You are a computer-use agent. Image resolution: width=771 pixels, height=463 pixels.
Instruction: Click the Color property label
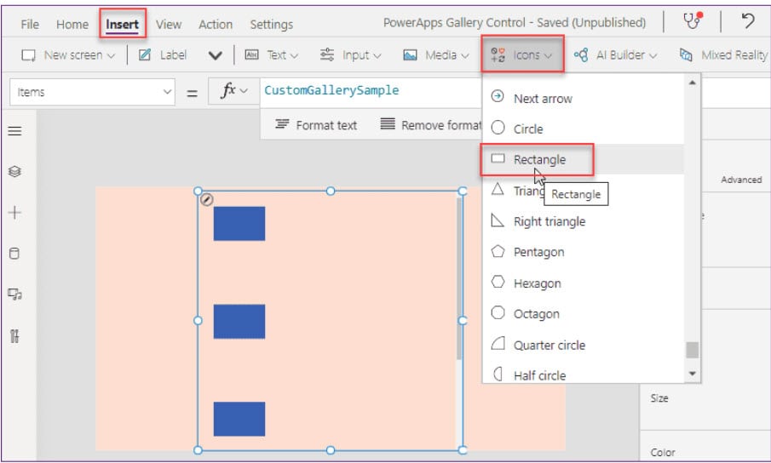(x=662, y=452)
